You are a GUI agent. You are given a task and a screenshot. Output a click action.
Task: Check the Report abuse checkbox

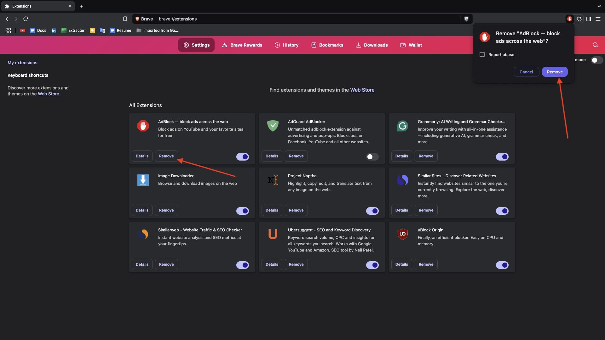[482, 54]
